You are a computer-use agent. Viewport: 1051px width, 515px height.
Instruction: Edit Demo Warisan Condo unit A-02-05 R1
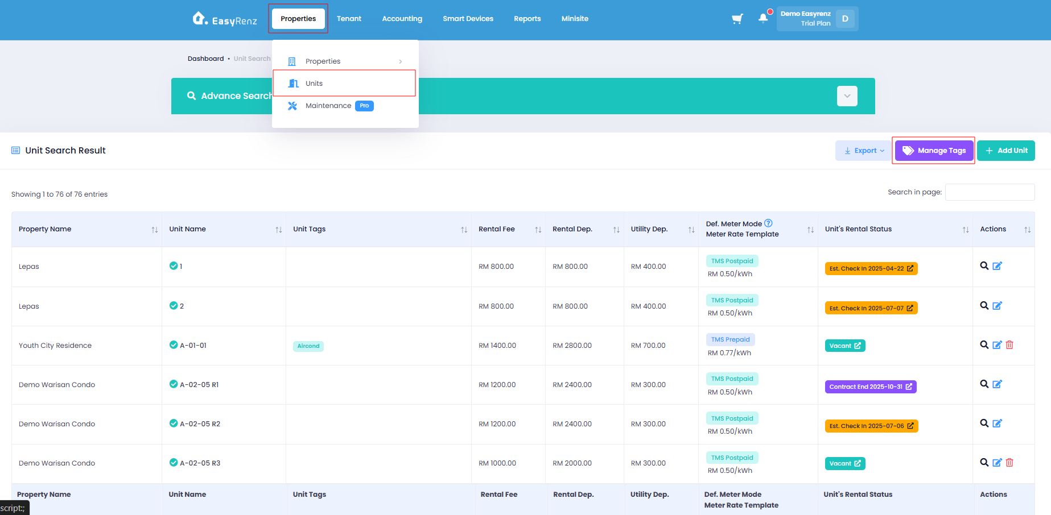coord(997,384)
